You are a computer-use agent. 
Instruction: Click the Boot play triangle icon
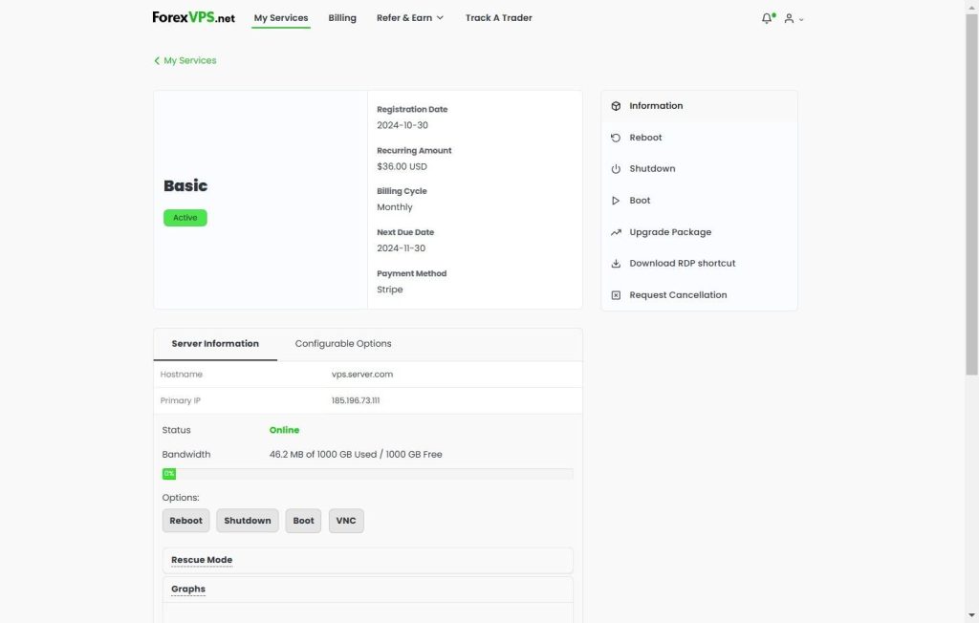[x=616, y=201]
